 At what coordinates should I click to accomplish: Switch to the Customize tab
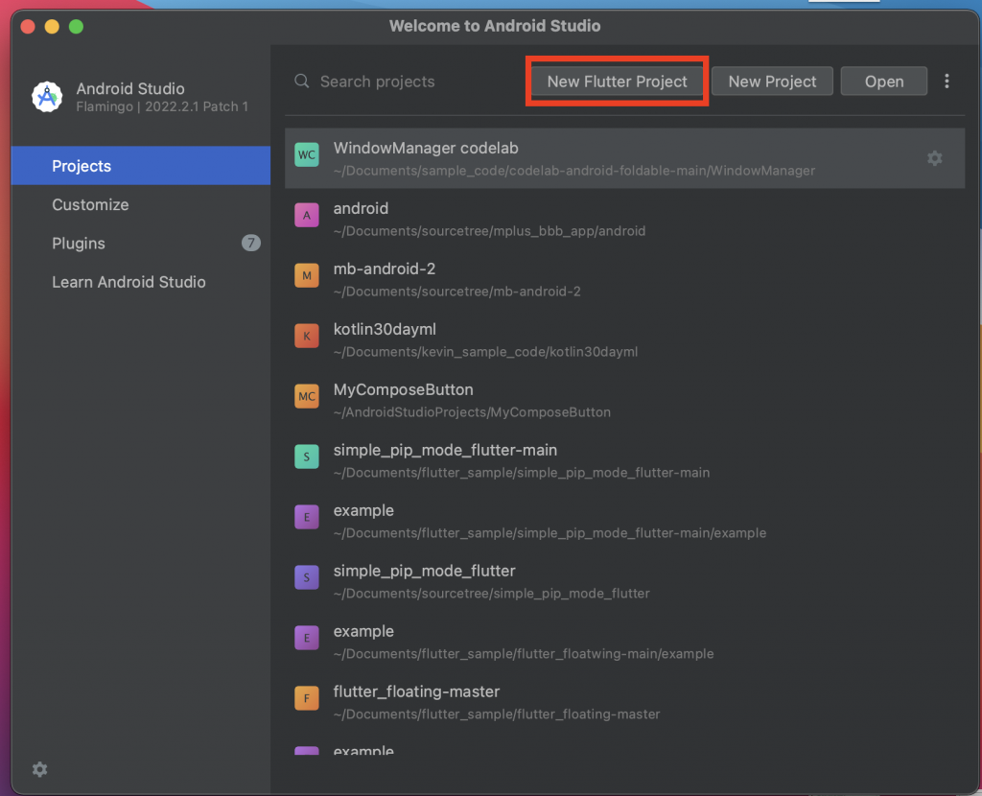coord(141,205)
